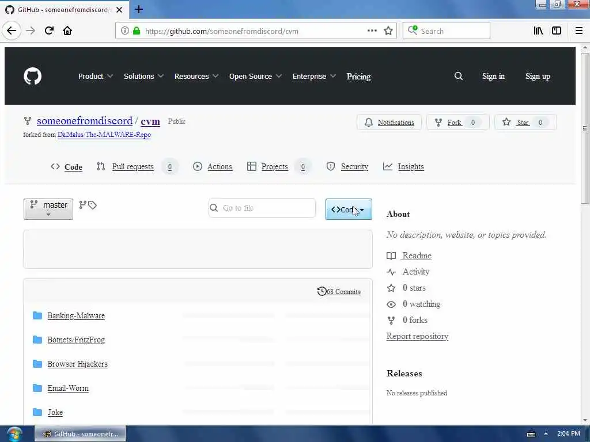The width and height of the screenshot is (590, 442).
Task: Click the browser back arrow
Action: 12,31
